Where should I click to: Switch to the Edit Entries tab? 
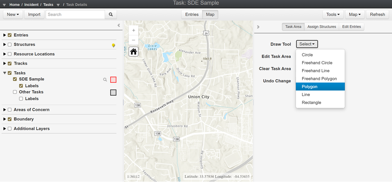pos(352,27)
